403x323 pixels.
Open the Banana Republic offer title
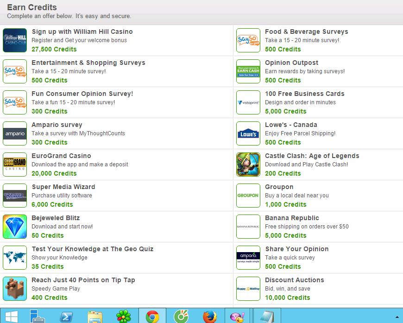click(x=292, y=218)
